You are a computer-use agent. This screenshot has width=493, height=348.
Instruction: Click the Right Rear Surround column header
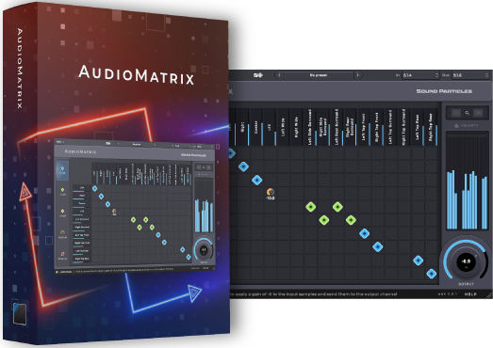351,127
